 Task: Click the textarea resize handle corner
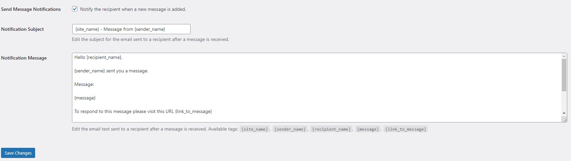[564, 119]
